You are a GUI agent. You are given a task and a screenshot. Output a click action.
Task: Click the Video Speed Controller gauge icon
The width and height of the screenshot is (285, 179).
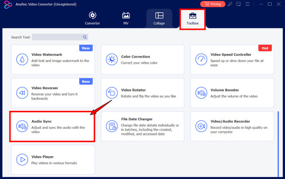(201, 59)
